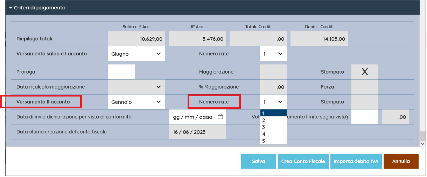Image resolution: width=427 pixels, height=177 pixels.
Task: Toggle the Forza checkbox
Action: pyautogui.click(x=364, y=87)
